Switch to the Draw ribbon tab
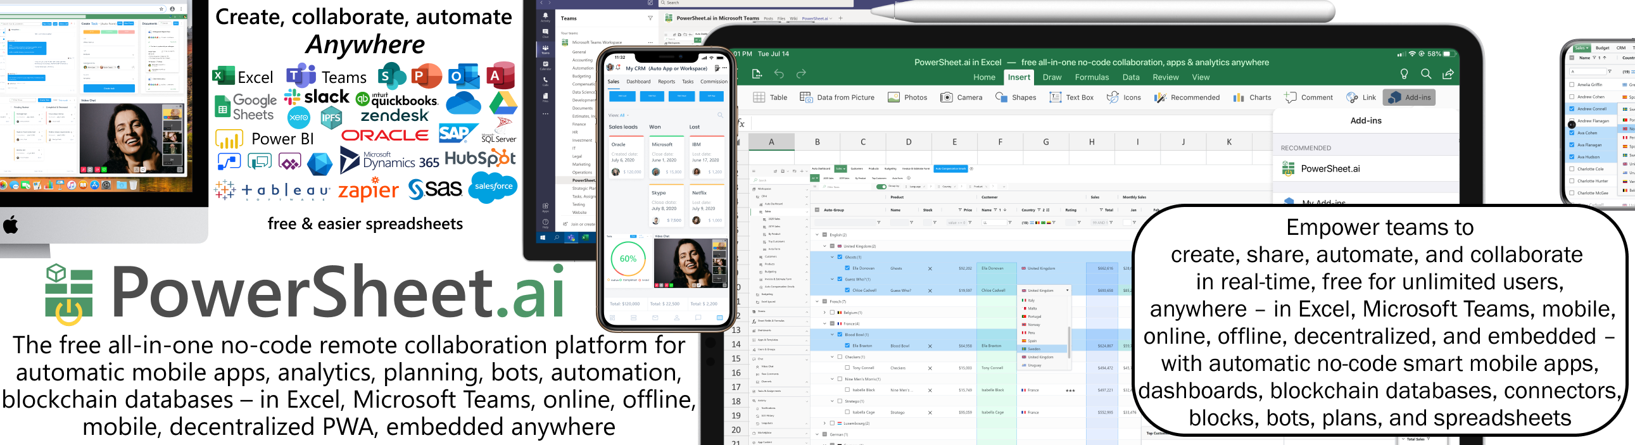Viewport: 1635px width, 445px height. [1052, 77]
